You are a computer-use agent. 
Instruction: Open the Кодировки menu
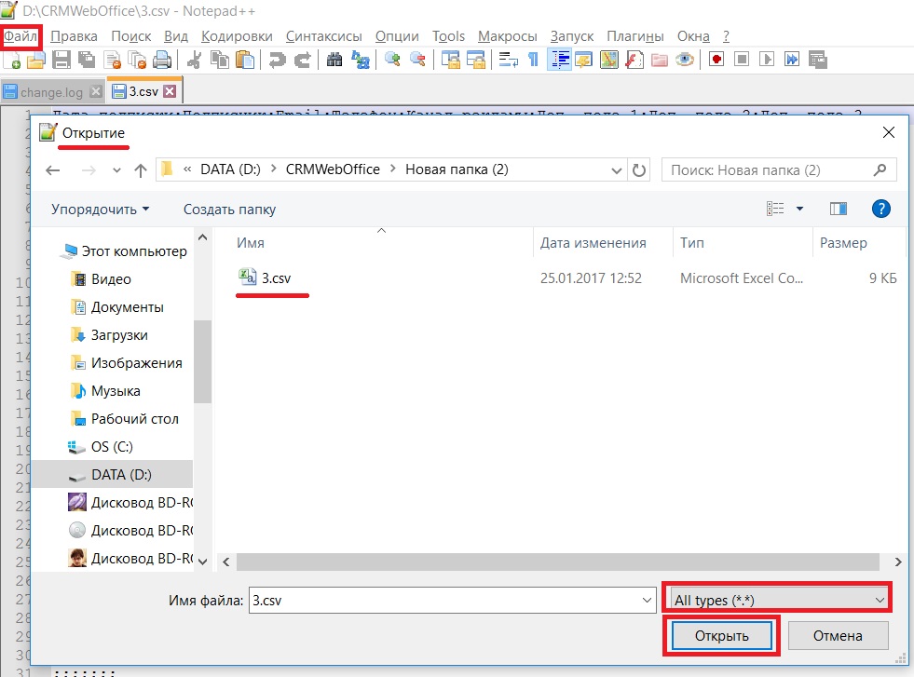click(237, 36)
